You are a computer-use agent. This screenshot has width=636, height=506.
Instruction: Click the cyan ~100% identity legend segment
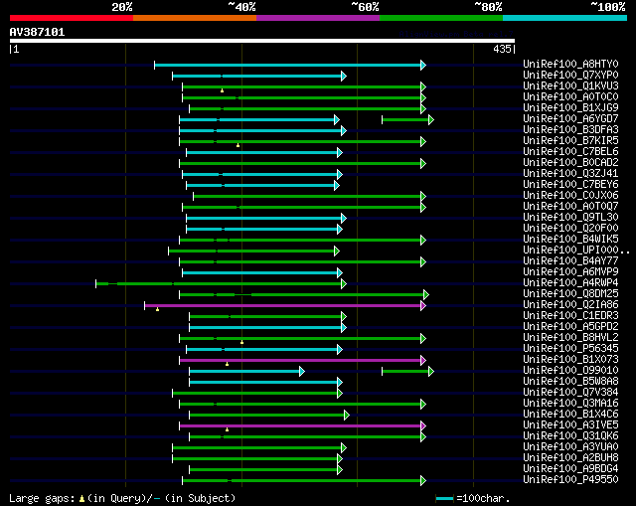(x=565, y=18)
